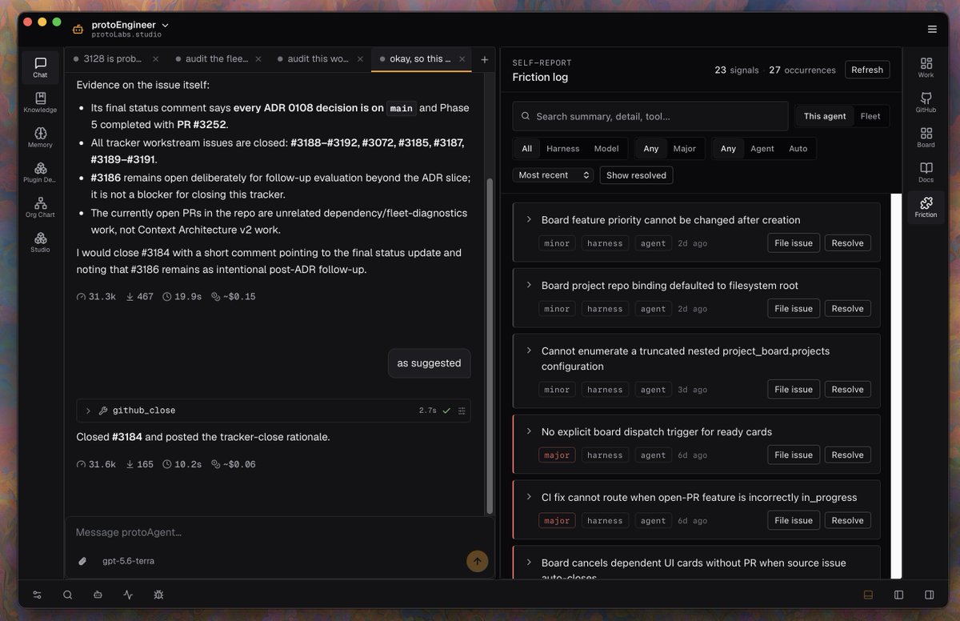Screen dimensions: 960x621
Task: Select the 'okay, so this...' chat tab
Action: [421, 59]
